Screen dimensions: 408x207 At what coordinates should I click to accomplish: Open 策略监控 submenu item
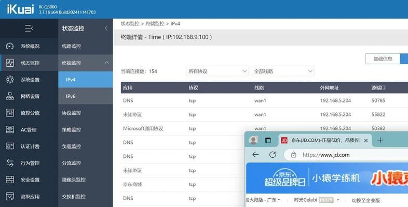(71, 130)
